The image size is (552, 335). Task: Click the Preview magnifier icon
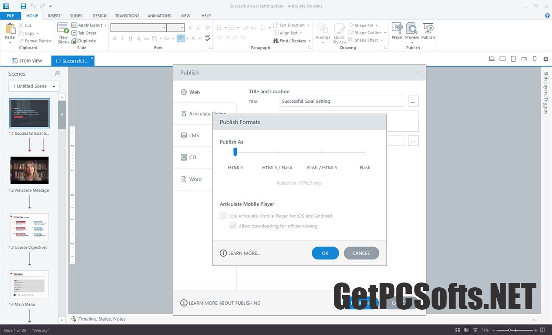click(x=412, y=28)
